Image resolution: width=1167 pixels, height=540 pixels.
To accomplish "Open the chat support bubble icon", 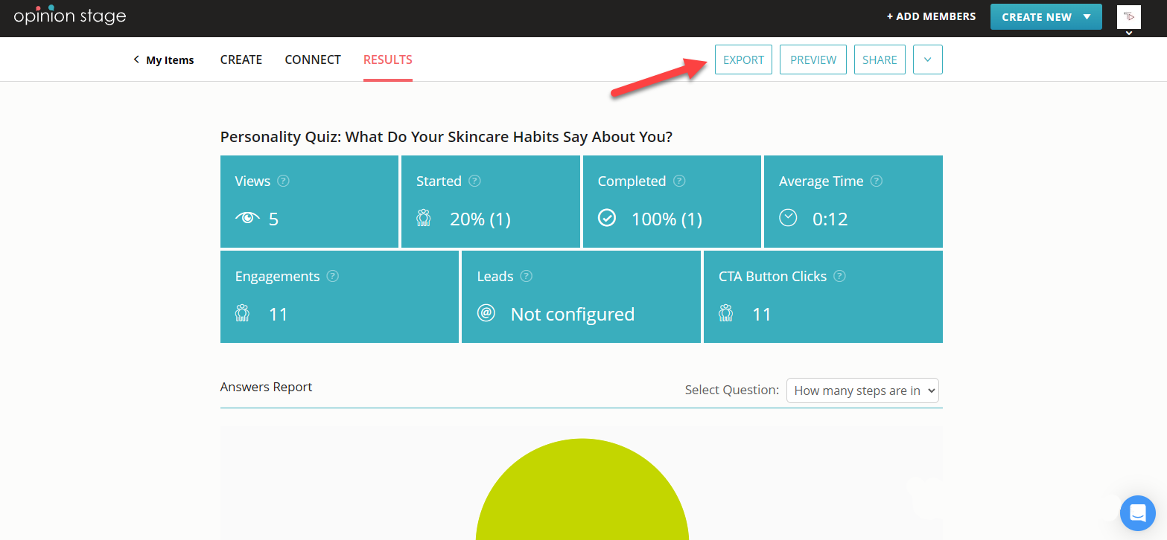I will point(1137,513).
